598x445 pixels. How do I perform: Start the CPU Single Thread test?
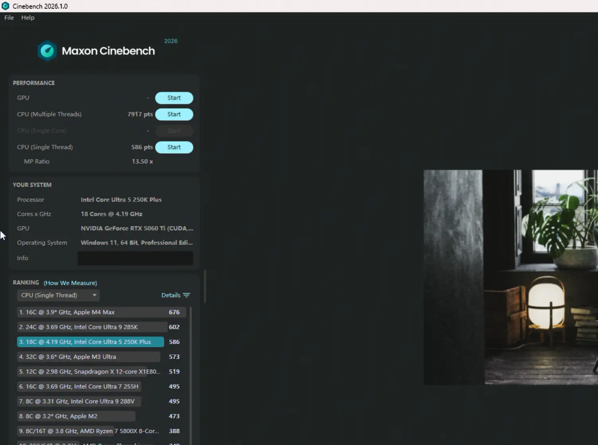(x=174, y=147)
